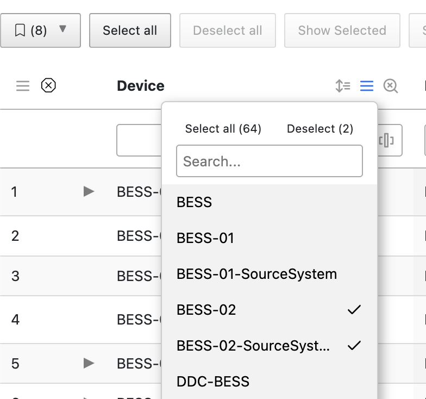Open the hamburger row menu icon
This screenshot has width=426, height=399.
click(x=23, y=86)
